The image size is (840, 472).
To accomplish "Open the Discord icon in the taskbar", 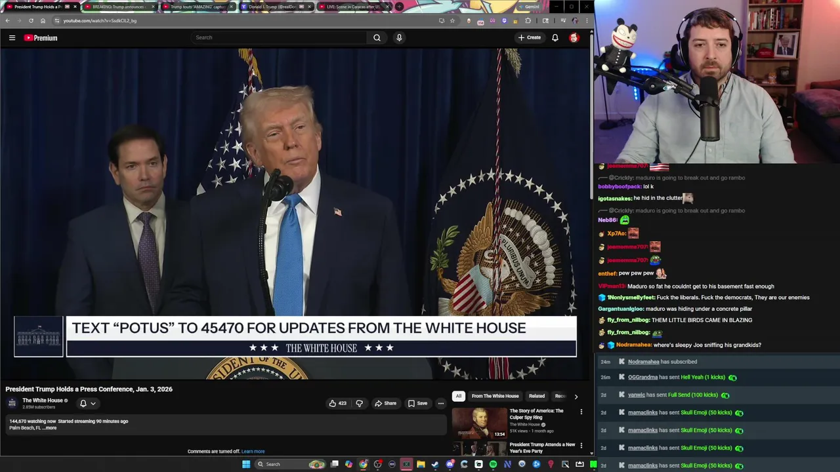I will click(450, 464).
